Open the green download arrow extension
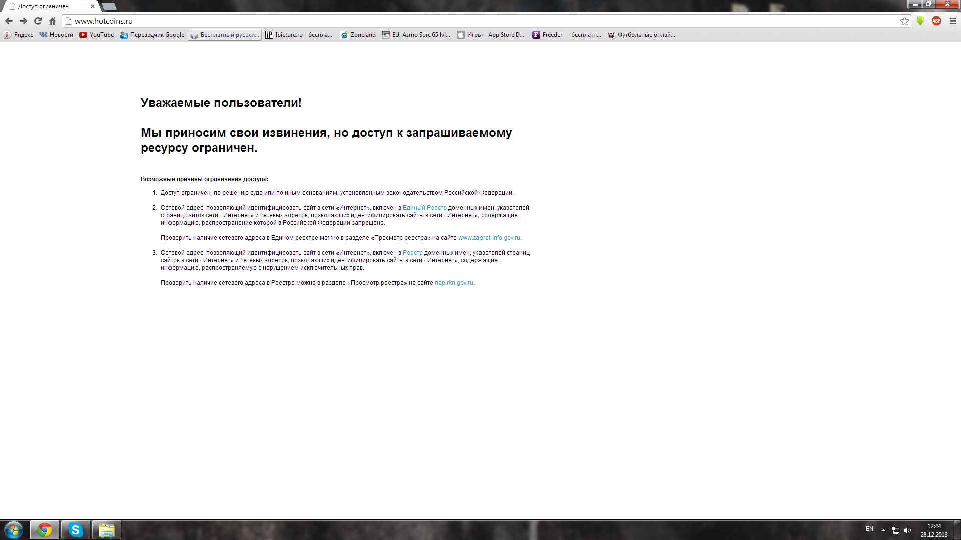The width and height of the screenshot is (961, 540). coord(920,21)
